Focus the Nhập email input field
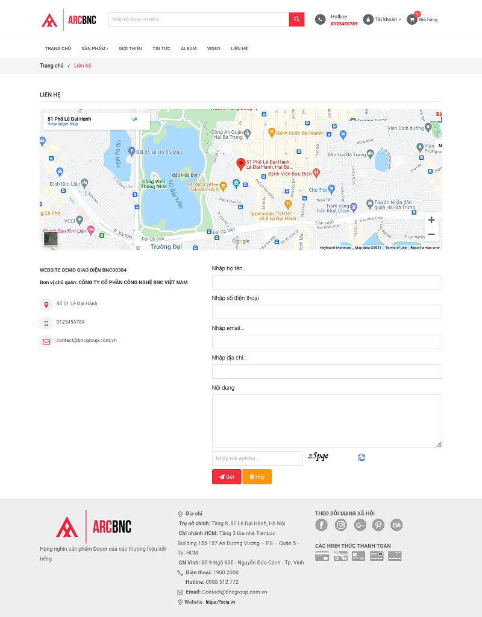This screenshot has height=617, width=482. 327,342
